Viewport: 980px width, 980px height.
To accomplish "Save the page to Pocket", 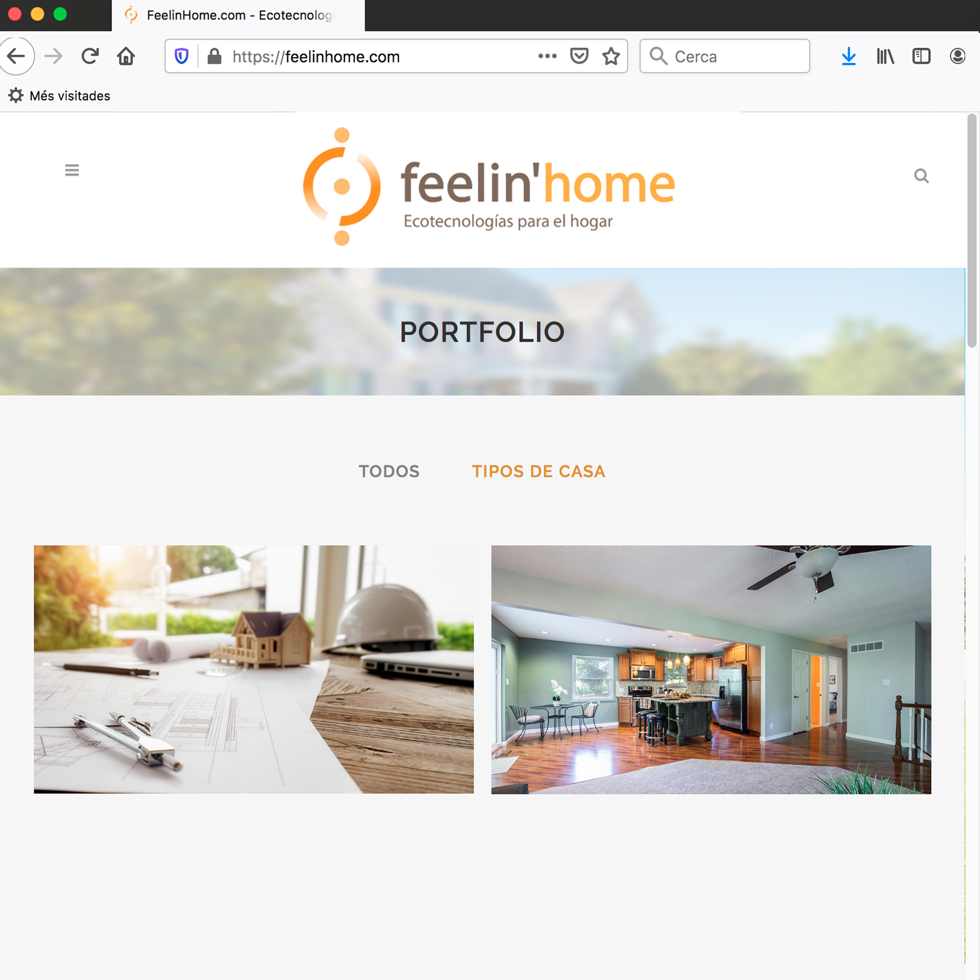I will (579, 56).
